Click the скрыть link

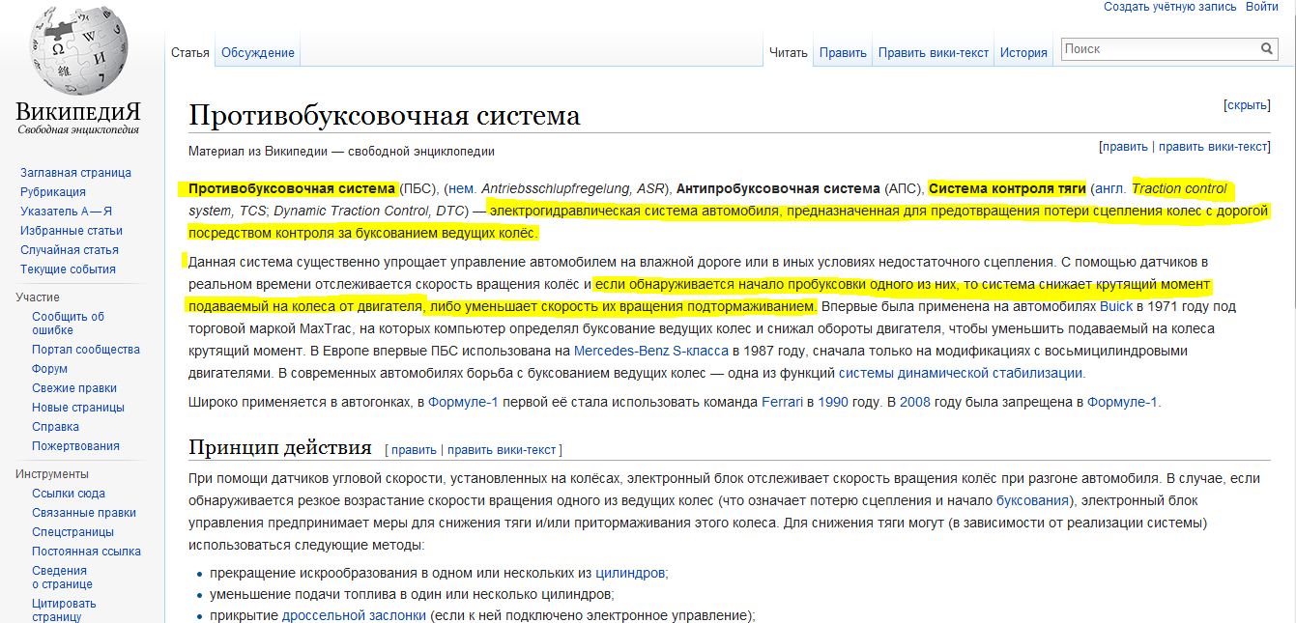point(1247,104)
